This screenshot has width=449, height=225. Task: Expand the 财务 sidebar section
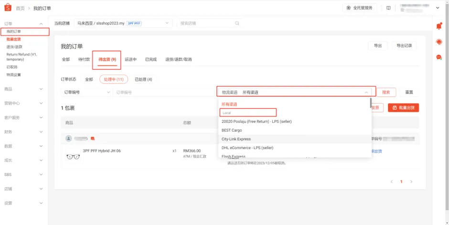click(x=41, y=132)
